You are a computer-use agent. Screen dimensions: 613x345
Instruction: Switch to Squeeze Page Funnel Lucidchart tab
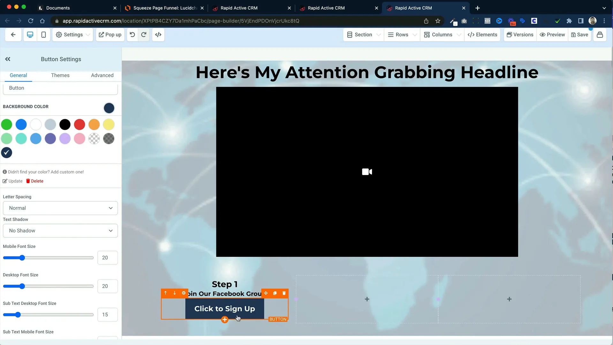[x=165, y=8]
